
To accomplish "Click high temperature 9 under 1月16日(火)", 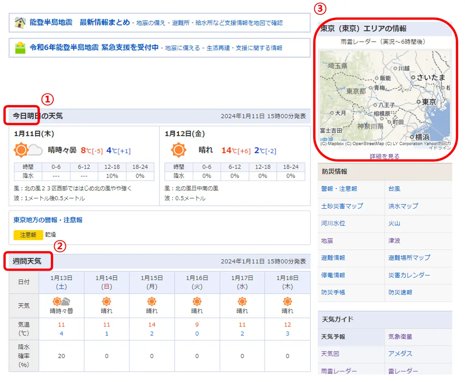I will (197, 325).
